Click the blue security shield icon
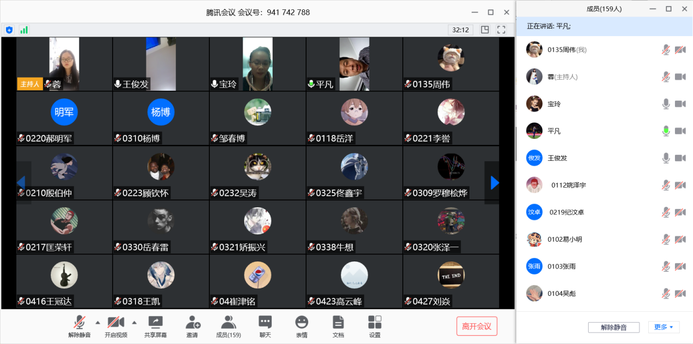Screen dimensions: 693x344 click(x=9, y=30)
